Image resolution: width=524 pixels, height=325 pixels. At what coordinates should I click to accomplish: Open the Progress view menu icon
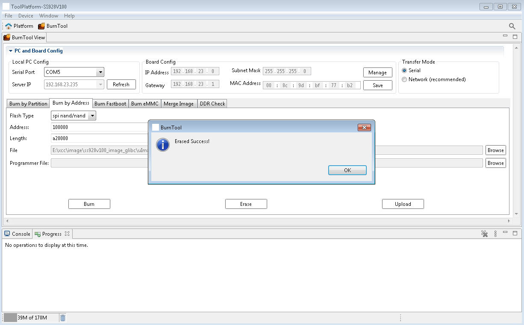[x=495, y=234]
